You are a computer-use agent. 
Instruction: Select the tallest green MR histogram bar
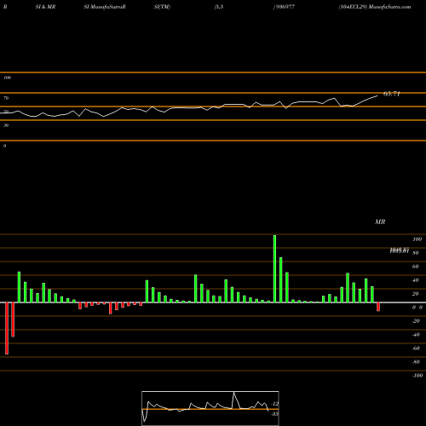[x=274, y=268]
